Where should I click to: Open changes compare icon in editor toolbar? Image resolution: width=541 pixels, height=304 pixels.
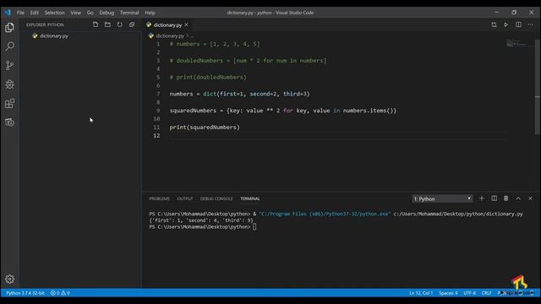tap(494, 24)
